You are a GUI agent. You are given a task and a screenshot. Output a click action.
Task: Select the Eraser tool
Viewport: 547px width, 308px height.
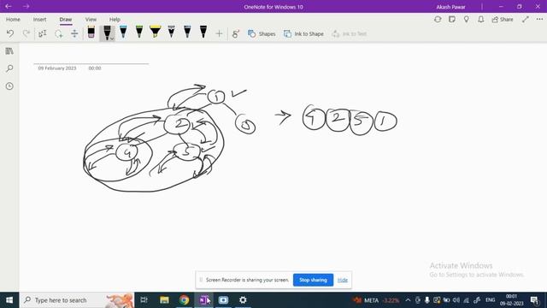(x=91, y=33)
